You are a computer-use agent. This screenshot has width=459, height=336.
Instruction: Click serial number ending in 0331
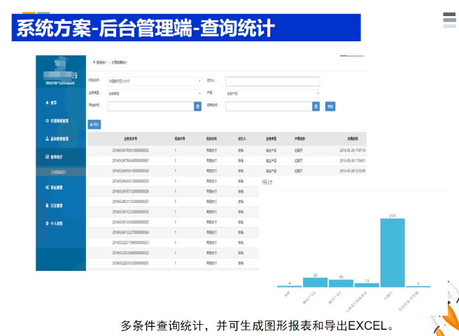[x=131, y=160]
